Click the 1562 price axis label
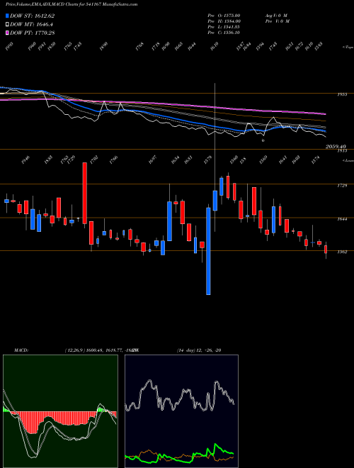 pos(342,252)
